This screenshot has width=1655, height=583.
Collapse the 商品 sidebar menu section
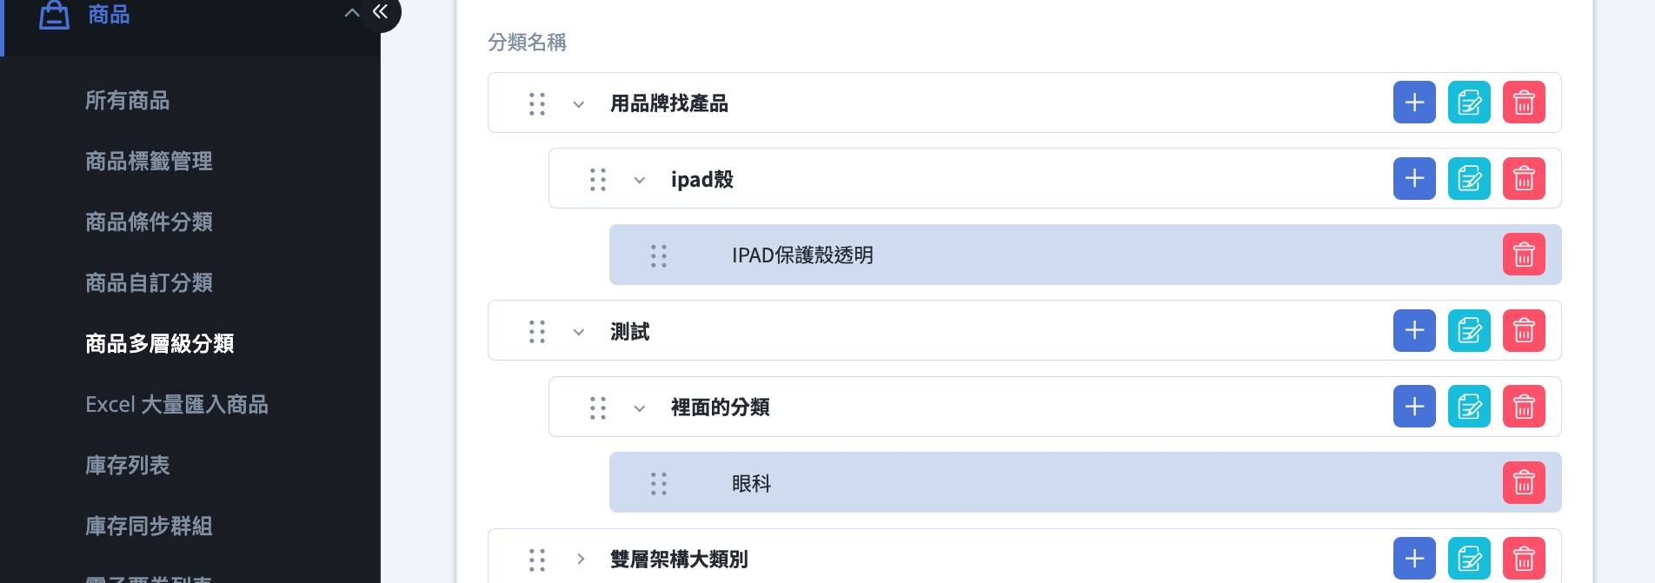click(351, 13)
